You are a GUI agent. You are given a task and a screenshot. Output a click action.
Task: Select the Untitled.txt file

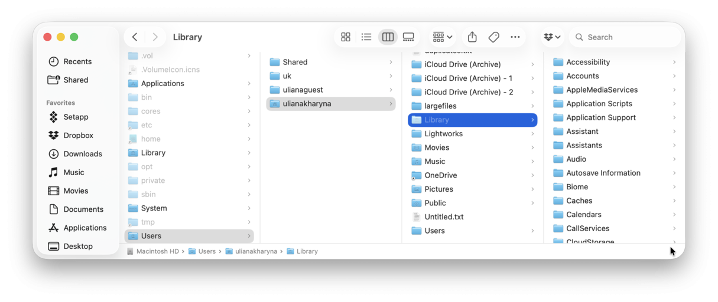(x=473, y=216)
